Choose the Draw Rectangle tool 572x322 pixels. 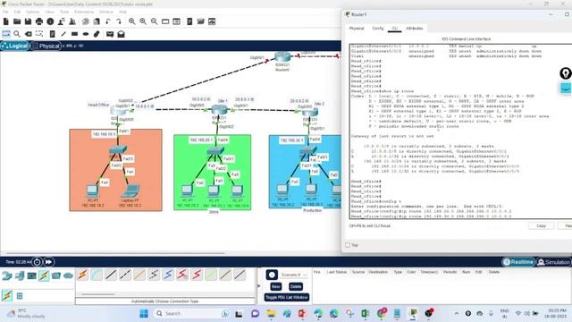point(74,34)
